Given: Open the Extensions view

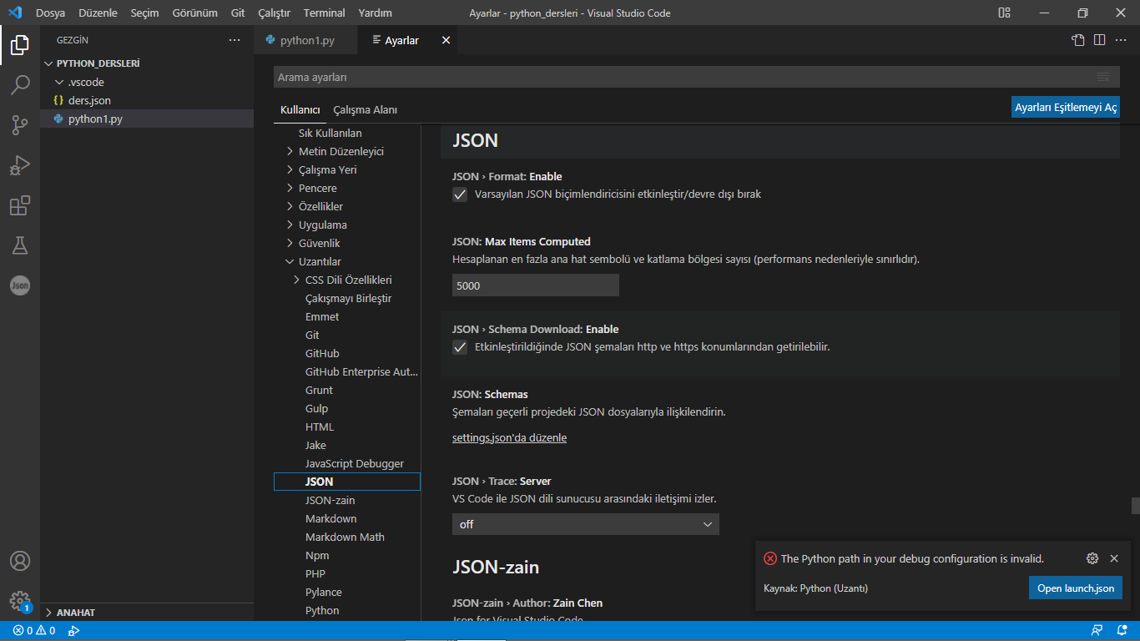Looking at the screenshot, I should click(20, 205).
